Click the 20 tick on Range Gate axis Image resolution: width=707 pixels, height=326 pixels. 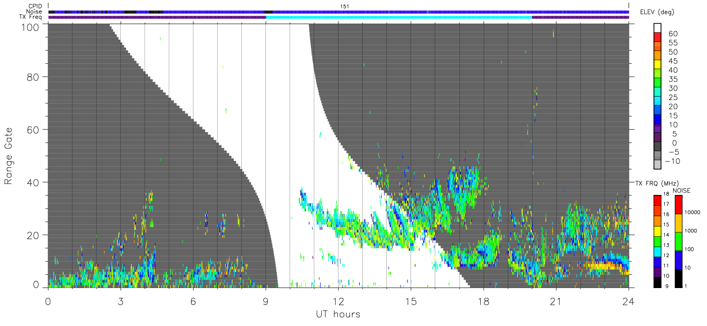tap(34, 235)
